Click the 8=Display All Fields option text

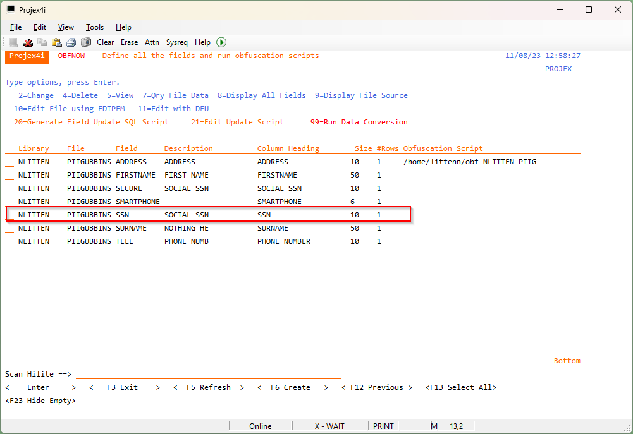point(262,95)
